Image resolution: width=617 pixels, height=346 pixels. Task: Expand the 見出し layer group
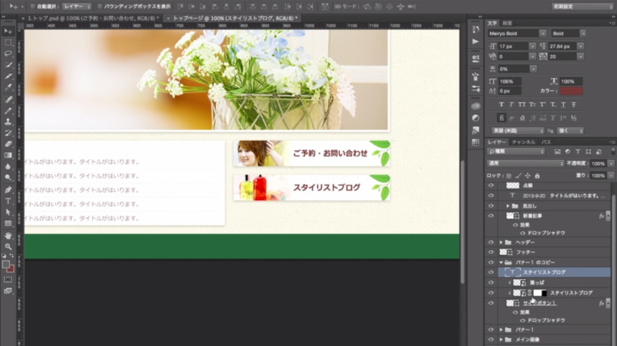(x=508, y=206)
